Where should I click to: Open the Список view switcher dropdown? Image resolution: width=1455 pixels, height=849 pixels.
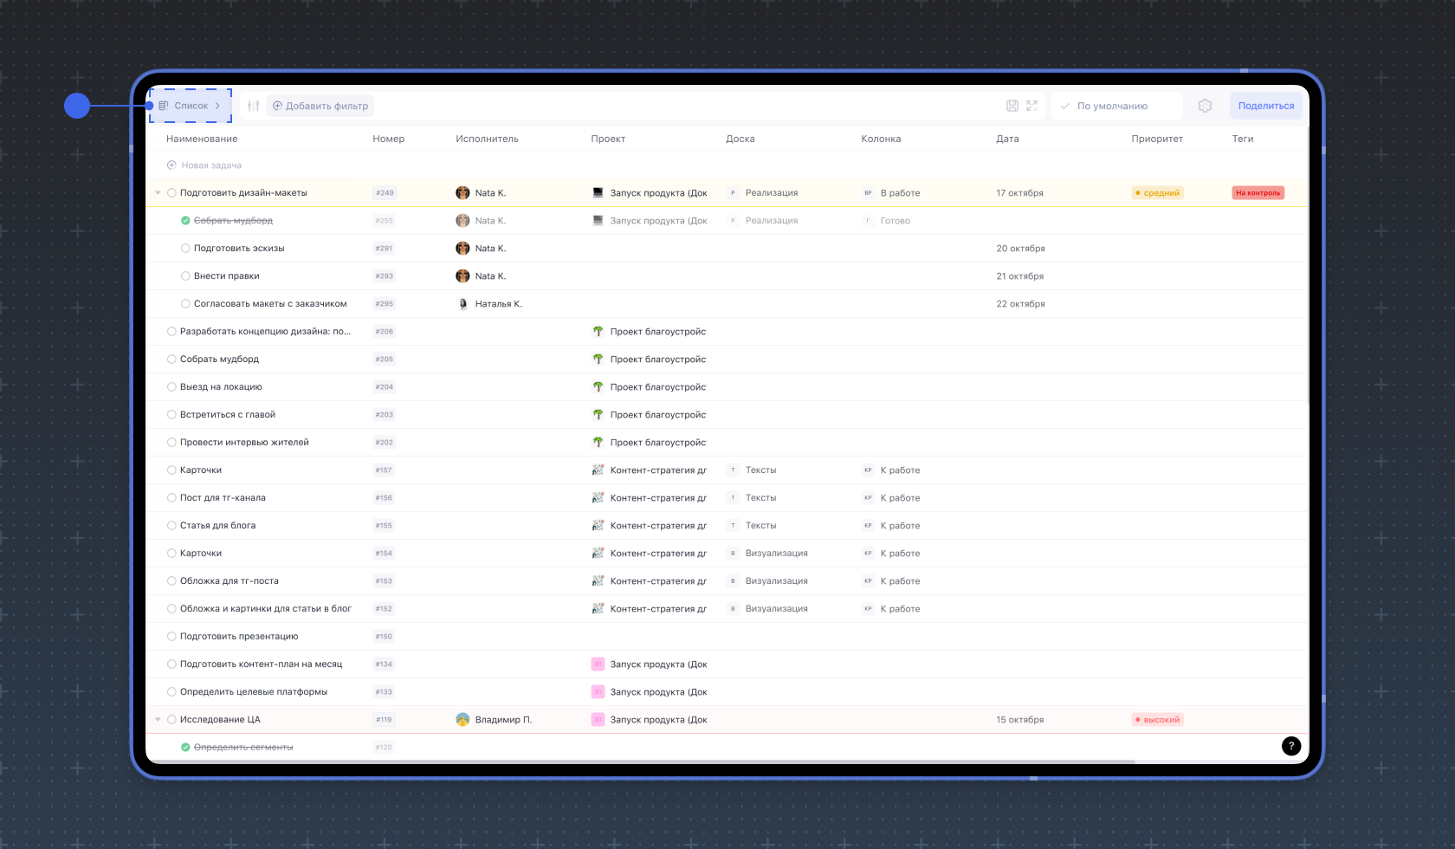click(191, 106)
